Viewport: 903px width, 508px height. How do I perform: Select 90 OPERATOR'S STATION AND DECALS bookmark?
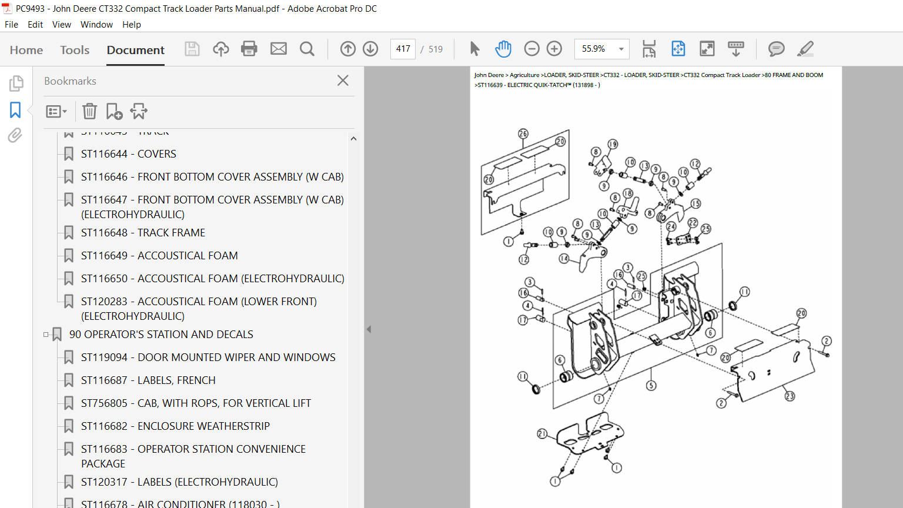tap(161, 335)
